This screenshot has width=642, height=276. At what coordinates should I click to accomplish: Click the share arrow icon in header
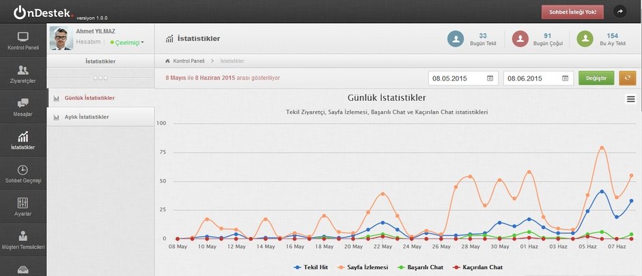point(620,12)
